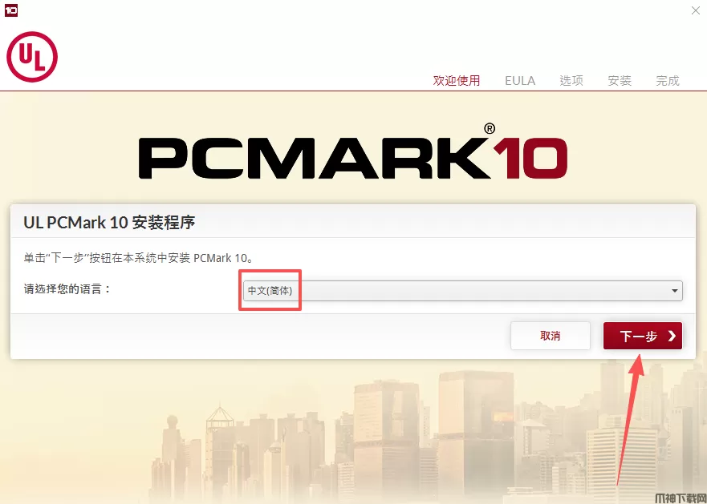Click the IT神下载网 watermark

[681, 498]
